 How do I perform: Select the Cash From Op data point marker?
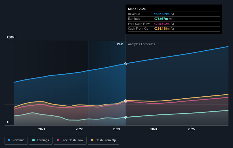125,101
